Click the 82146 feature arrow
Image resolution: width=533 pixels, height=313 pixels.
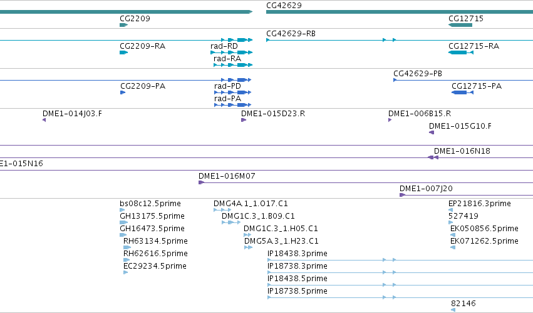(453, 310)
